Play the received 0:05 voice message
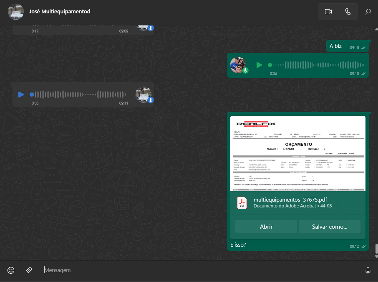The width and height of the screenshot is (378, 282). coord(21,95)
